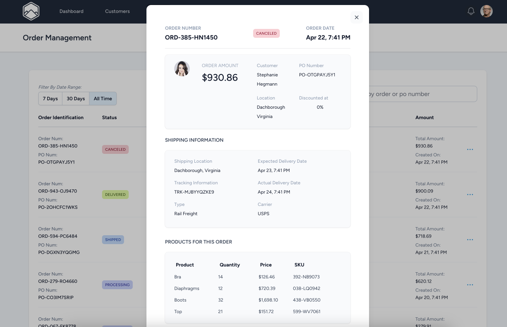Open actions menu for the $900.09 order
507x327 pixels.
coord(470,194)
